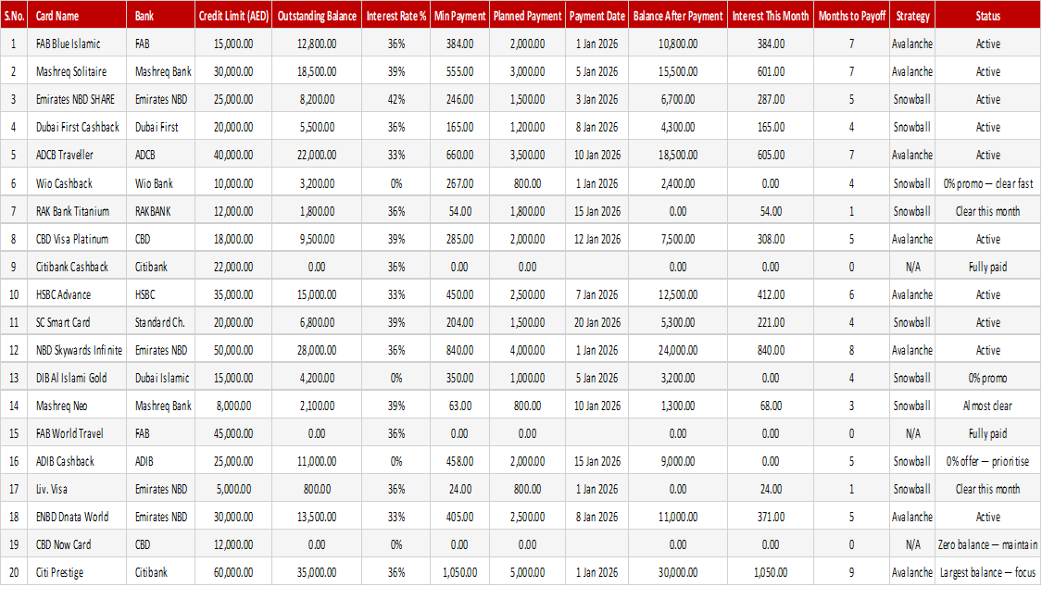The width and height of the screenshot is (1042, 612).
Task: Click the 35,000.00 outstanding balance for Citi Prestige
Action: [x=317, y=573]
